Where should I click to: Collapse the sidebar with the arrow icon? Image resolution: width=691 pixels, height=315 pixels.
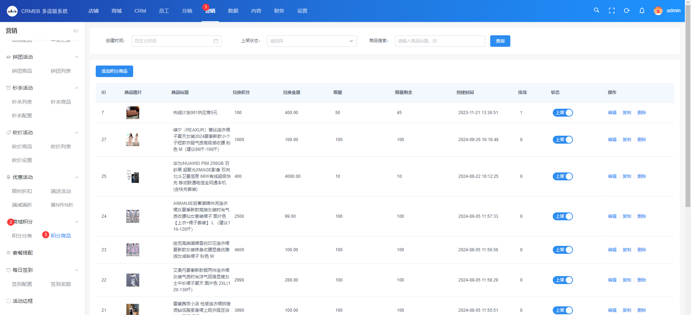[76, 31]
